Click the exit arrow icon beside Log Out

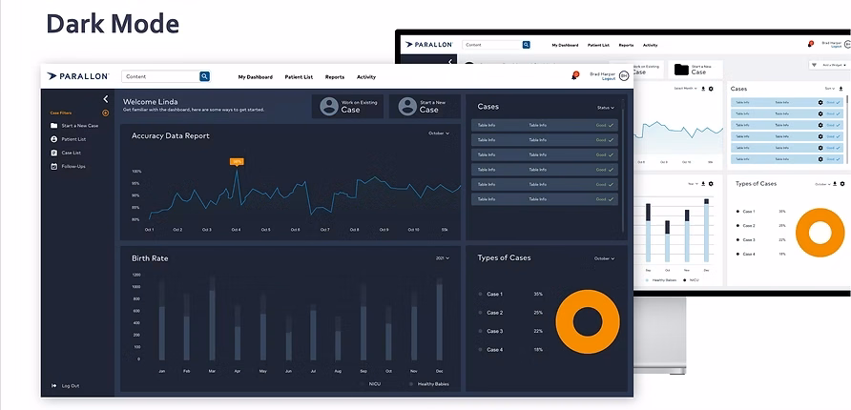coord(53,385)
